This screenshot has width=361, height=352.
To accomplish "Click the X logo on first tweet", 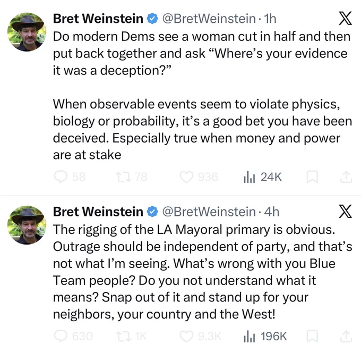I will point(345,18).
